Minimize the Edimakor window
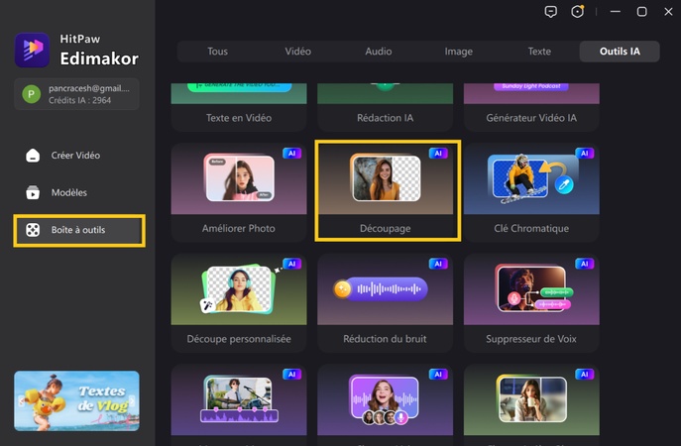Screen dimensions: 681x446 click(616, 12)
